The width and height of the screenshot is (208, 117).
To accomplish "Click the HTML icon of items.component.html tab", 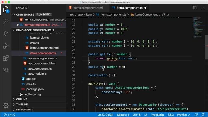I will [70, 8].
